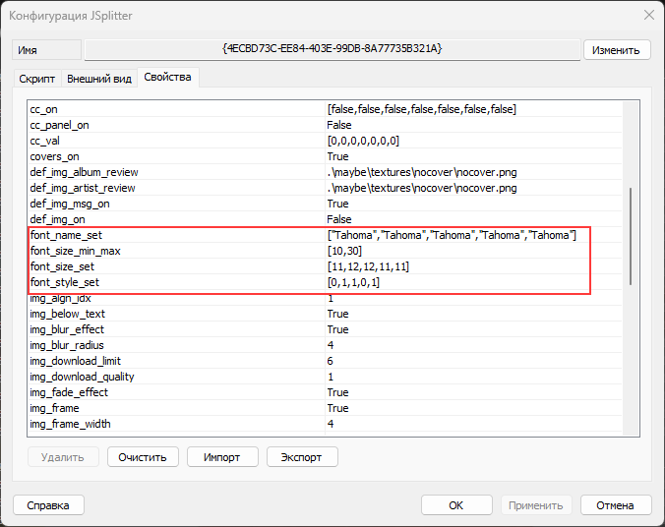Click the covers_on True value
Viewport: 665px width, 527px height.
(338, 156)
